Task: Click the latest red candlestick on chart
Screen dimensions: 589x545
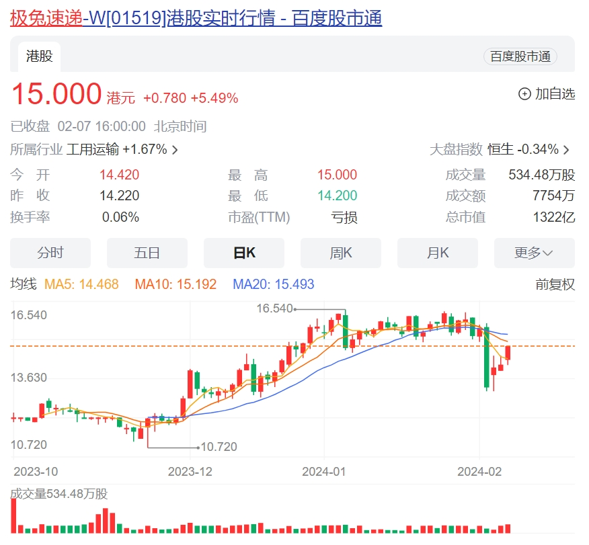Action: point(508,353)
